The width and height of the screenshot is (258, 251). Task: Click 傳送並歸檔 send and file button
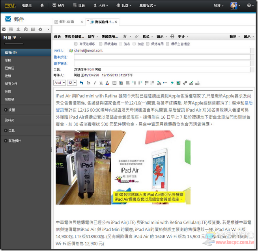point(74,36)
